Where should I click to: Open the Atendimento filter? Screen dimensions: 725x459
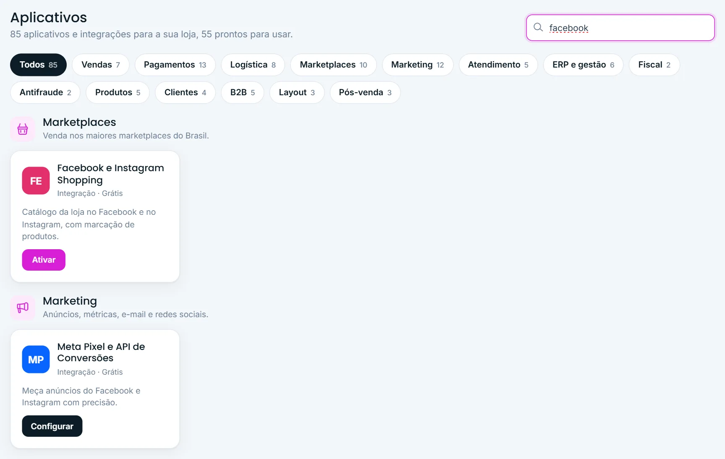pos(498,65)
